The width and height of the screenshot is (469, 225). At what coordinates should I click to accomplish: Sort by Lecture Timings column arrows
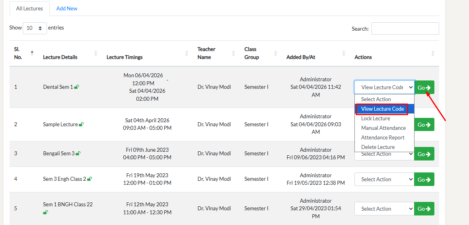point(187,53)
